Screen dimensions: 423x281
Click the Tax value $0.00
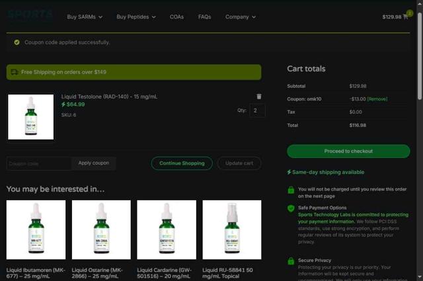point(356,112)
